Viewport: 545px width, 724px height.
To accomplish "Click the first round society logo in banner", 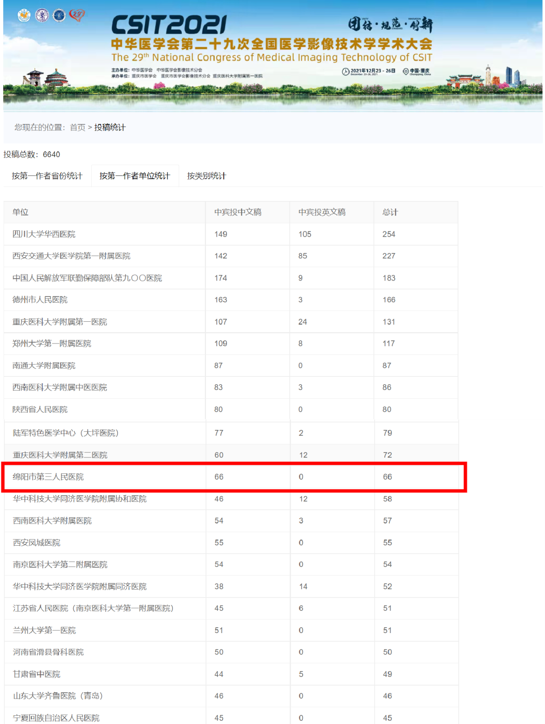I will point(24,16).
